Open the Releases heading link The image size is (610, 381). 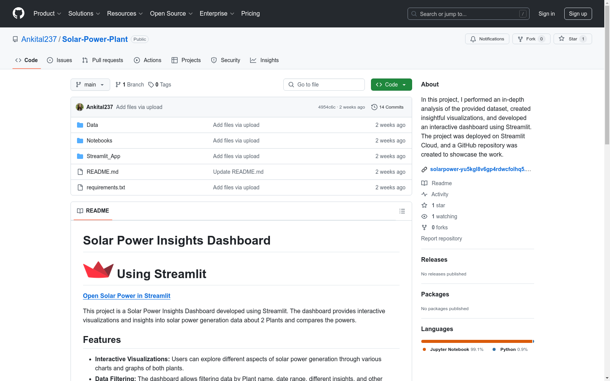pos(434,259)
